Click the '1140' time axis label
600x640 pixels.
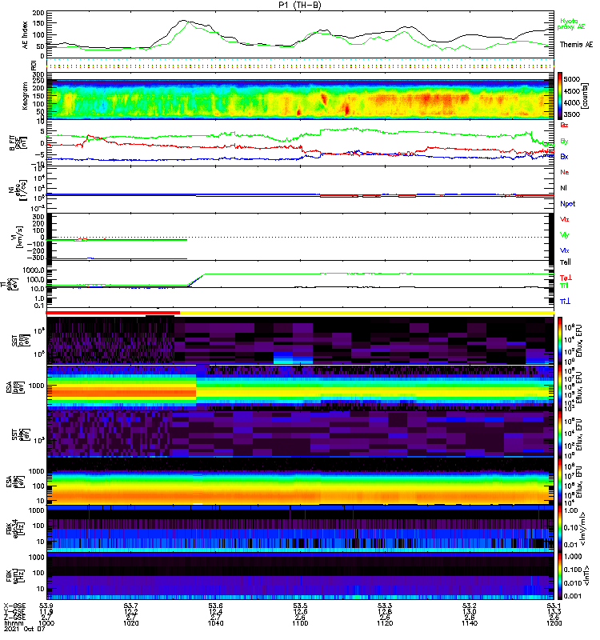coord(470,623)
